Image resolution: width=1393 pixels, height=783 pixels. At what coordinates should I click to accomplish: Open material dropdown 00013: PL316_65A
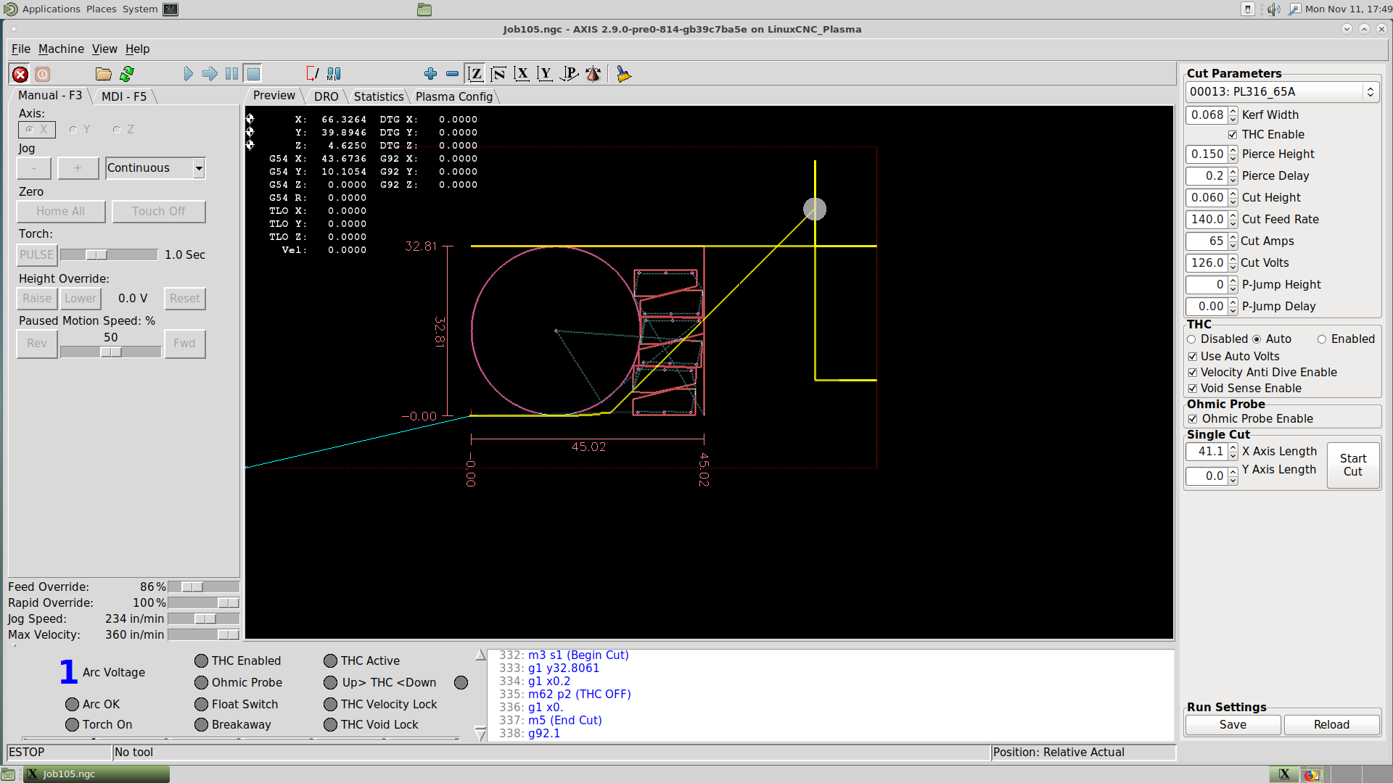(x=1282, y=92)
